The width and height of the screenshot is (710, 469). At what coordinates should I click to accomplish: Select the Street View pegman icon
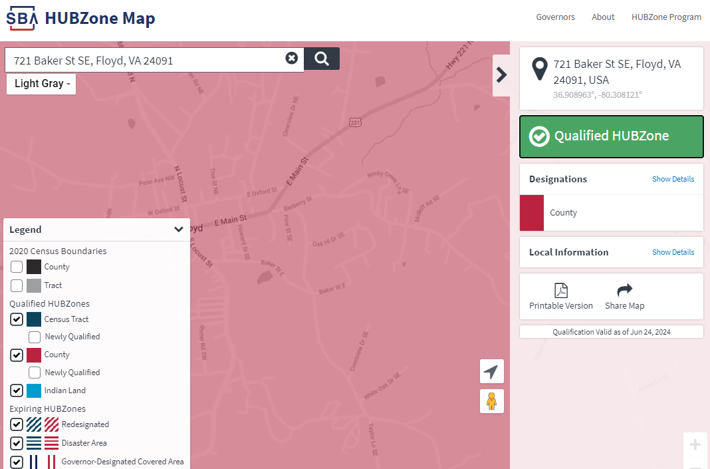(x=491, y=400)
